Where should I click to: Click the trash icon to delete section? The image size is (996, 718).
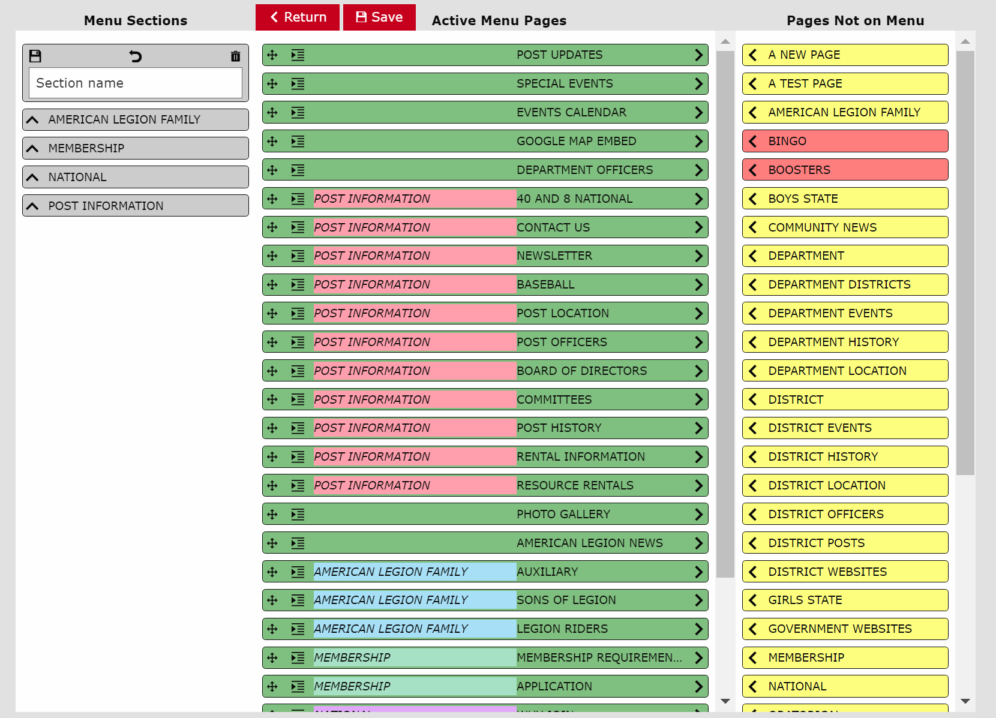[x=235, y=56]
